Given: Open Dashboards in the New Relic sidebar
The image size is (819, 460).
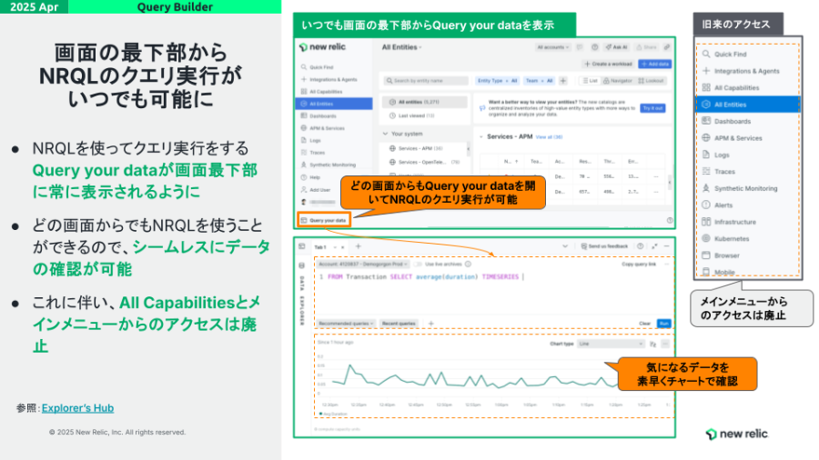Looking at the screenshot, I should [x=334, y=115].
